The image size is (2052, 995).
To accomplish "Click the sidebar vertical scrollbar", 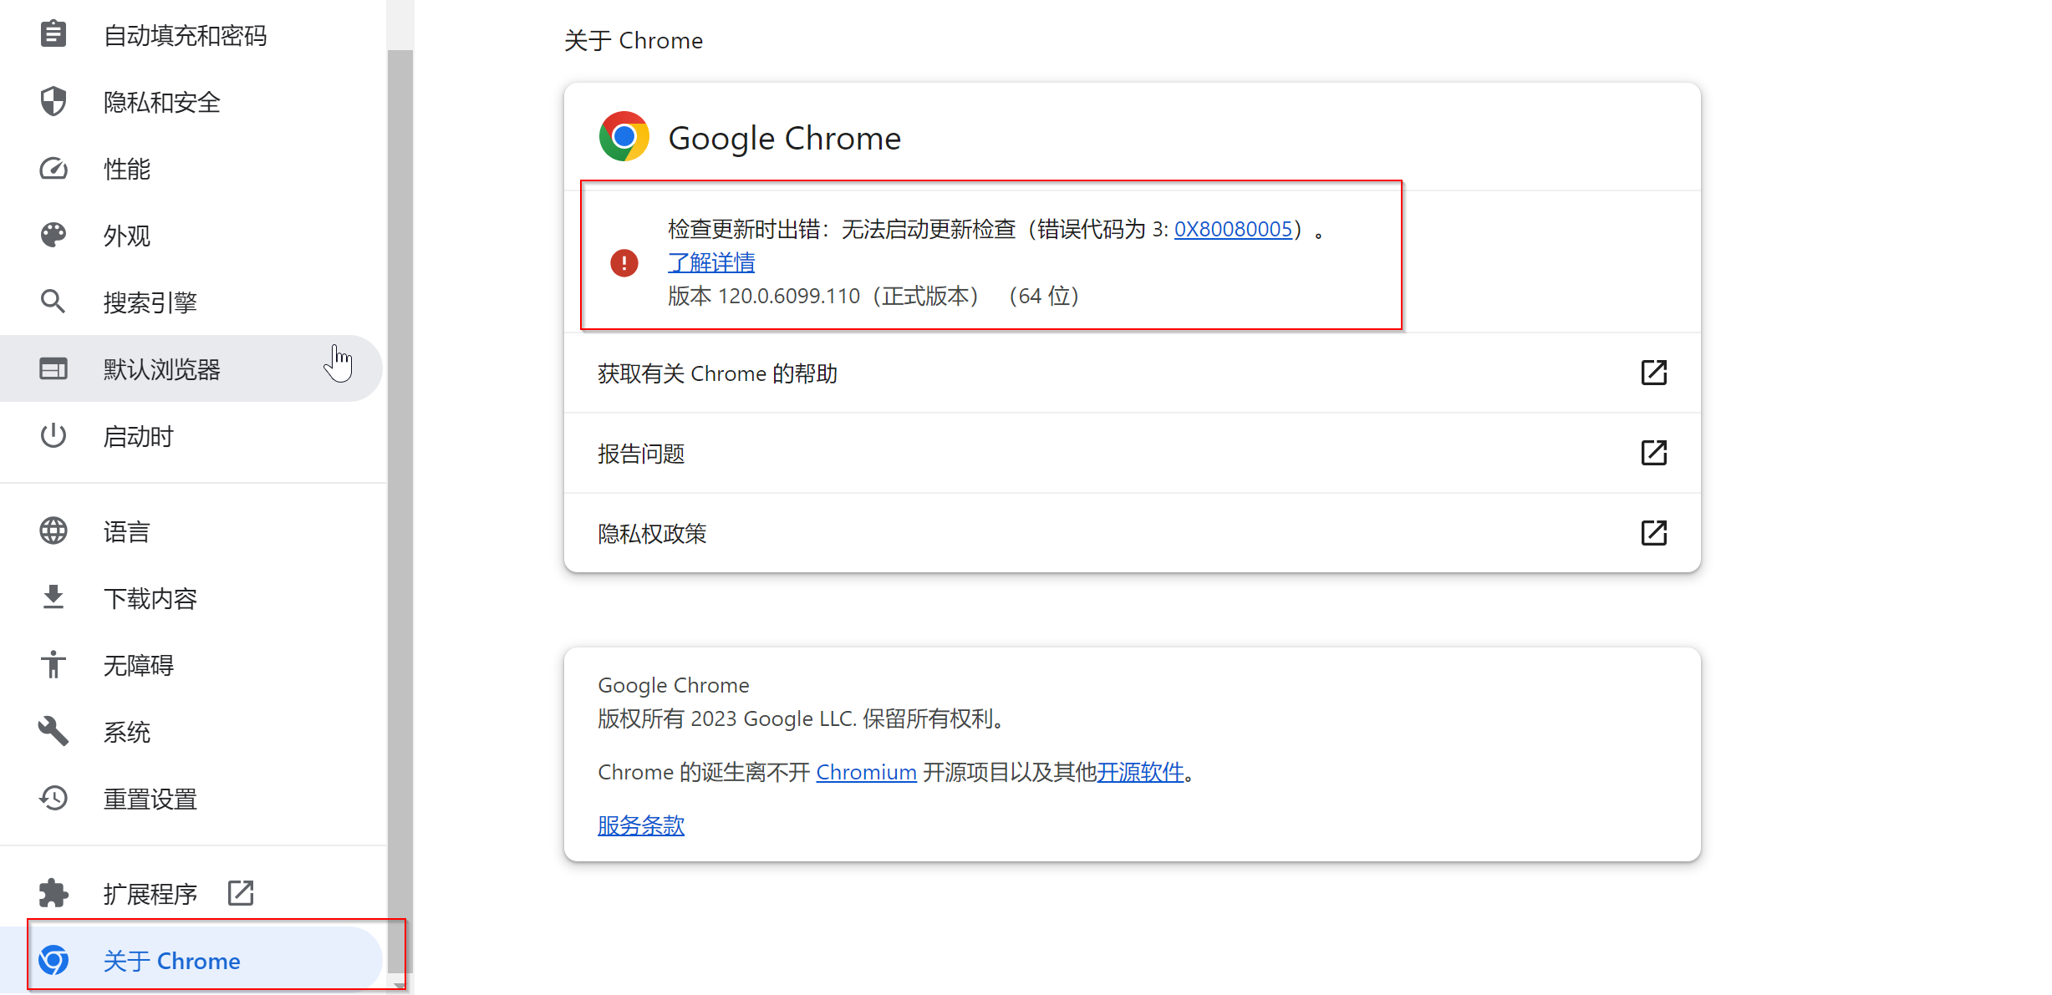I will click(400, 501).
